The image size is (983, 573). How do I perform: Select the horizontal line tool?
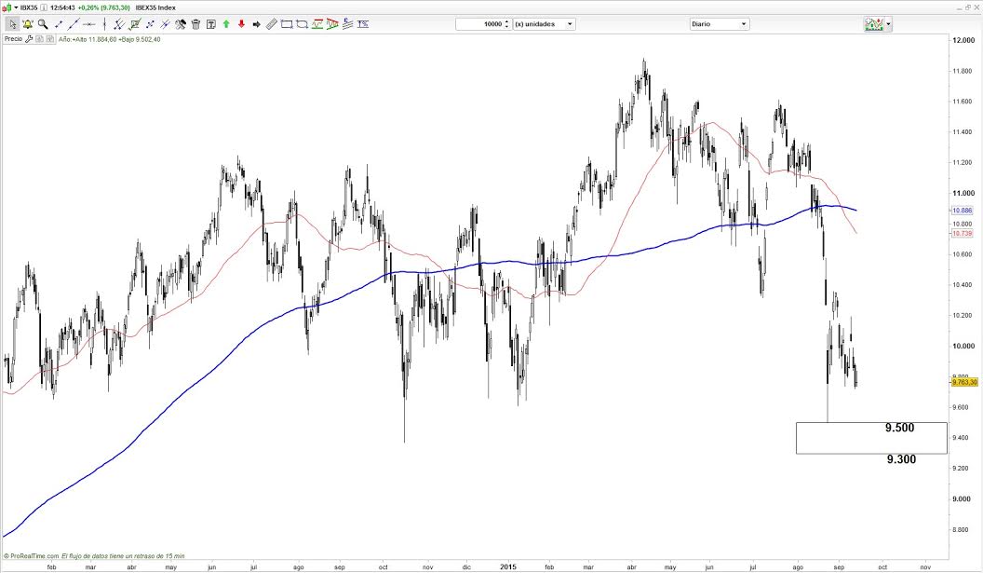pyautogui.click(x=89, y=24)
